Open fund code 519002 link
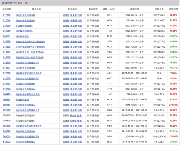The image size is (180, 145). click(x=7, y=142)
